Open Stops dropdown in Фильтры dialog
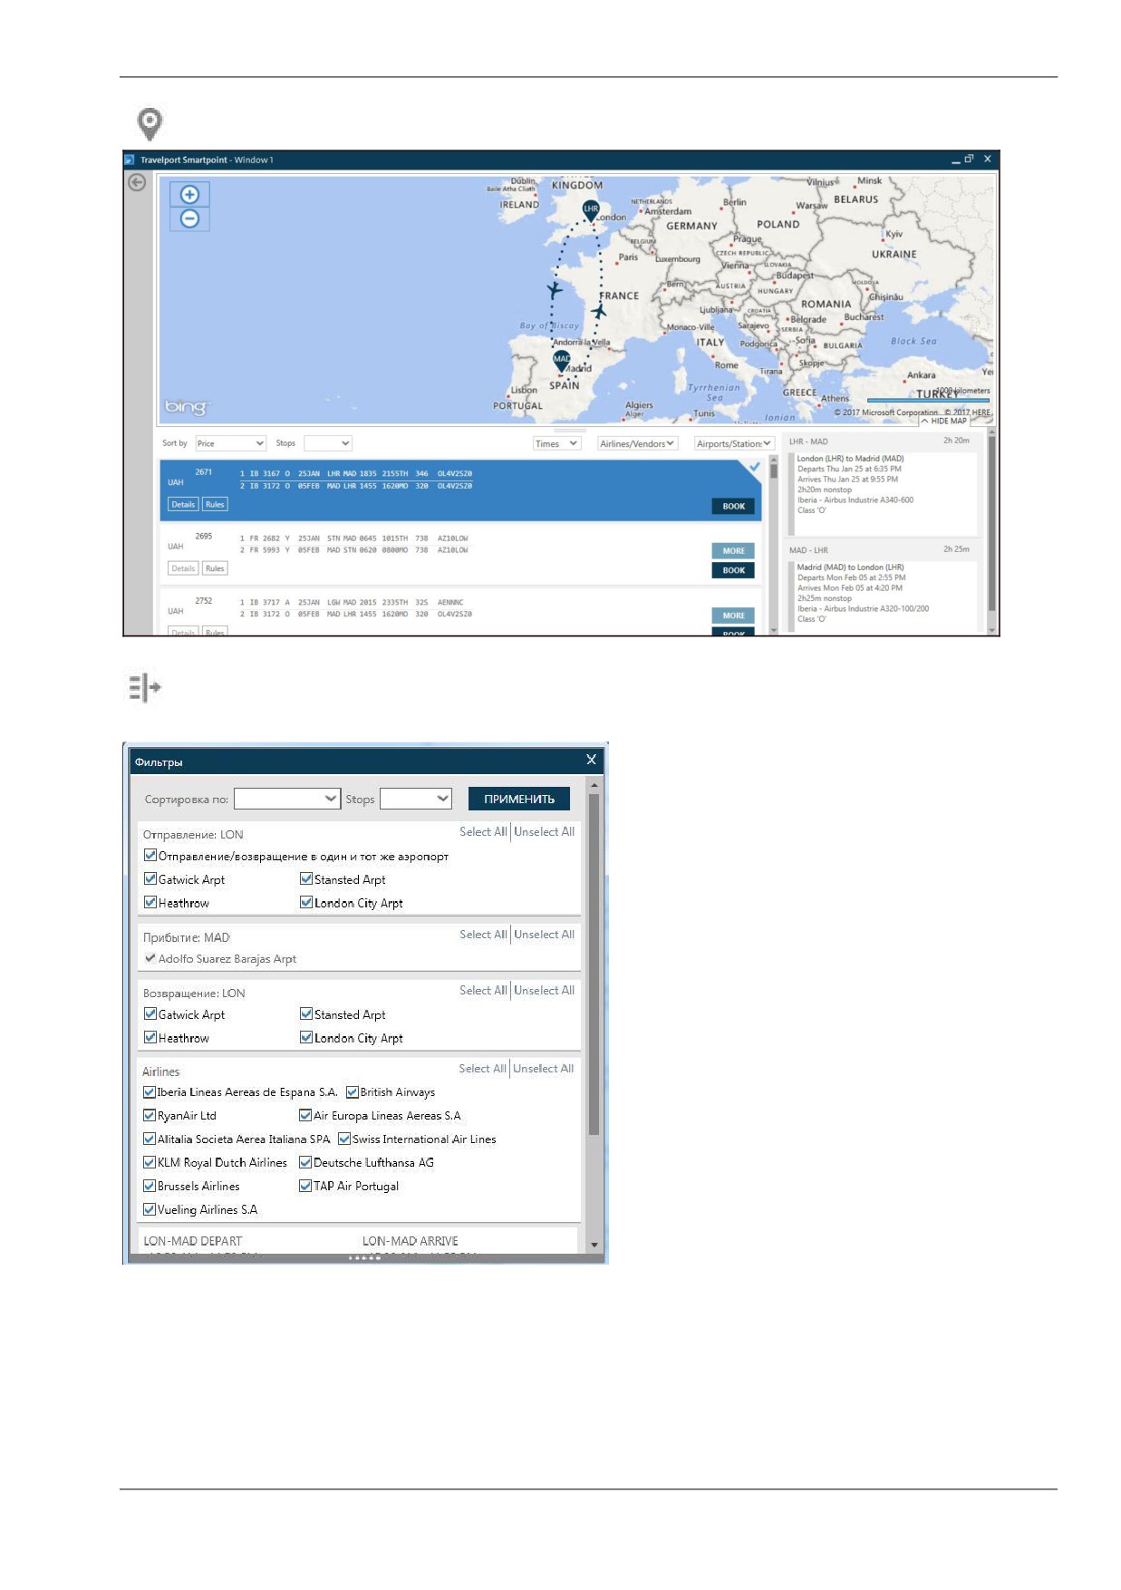Image resolution: width=1121 pixels, height=1590 pixels. tap(416, 799)
